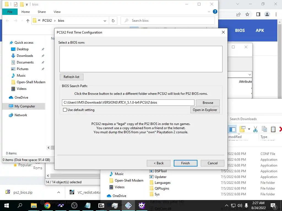The image size is (282, 211).
Task: Toggle the preview pane icon in Downloads toolbar
Action: click(x=232, y=129)
